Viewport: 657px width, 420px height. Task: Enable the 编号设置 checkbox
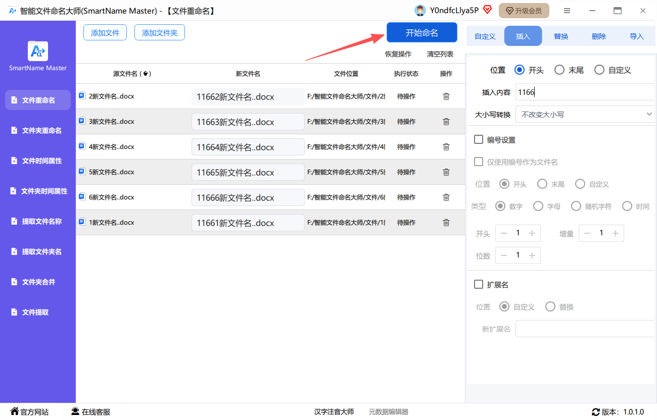pyautogui.click(x=479, y=140)
